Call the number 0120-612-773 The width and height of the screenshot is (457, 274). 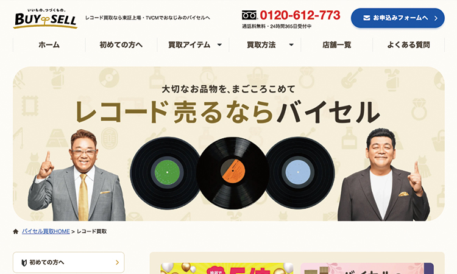(300, 15)
